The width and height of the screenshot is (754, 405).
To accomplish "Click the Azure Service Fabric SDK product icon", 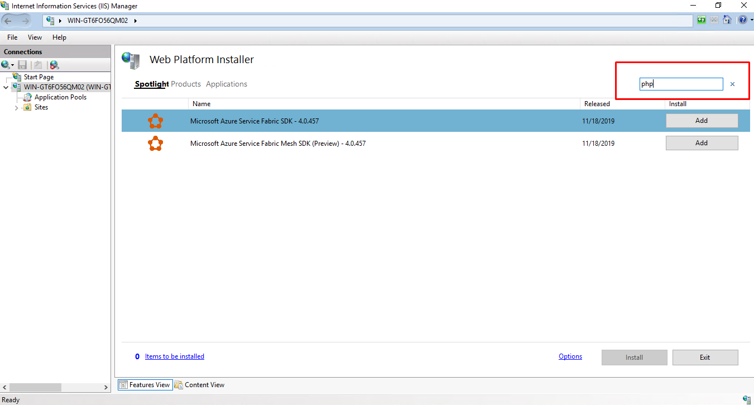I will (156, 121).
